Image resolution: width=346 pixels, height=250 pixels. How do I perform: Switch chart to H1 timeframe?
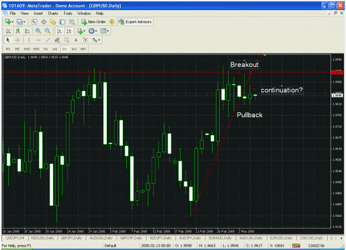coord(46,49)
